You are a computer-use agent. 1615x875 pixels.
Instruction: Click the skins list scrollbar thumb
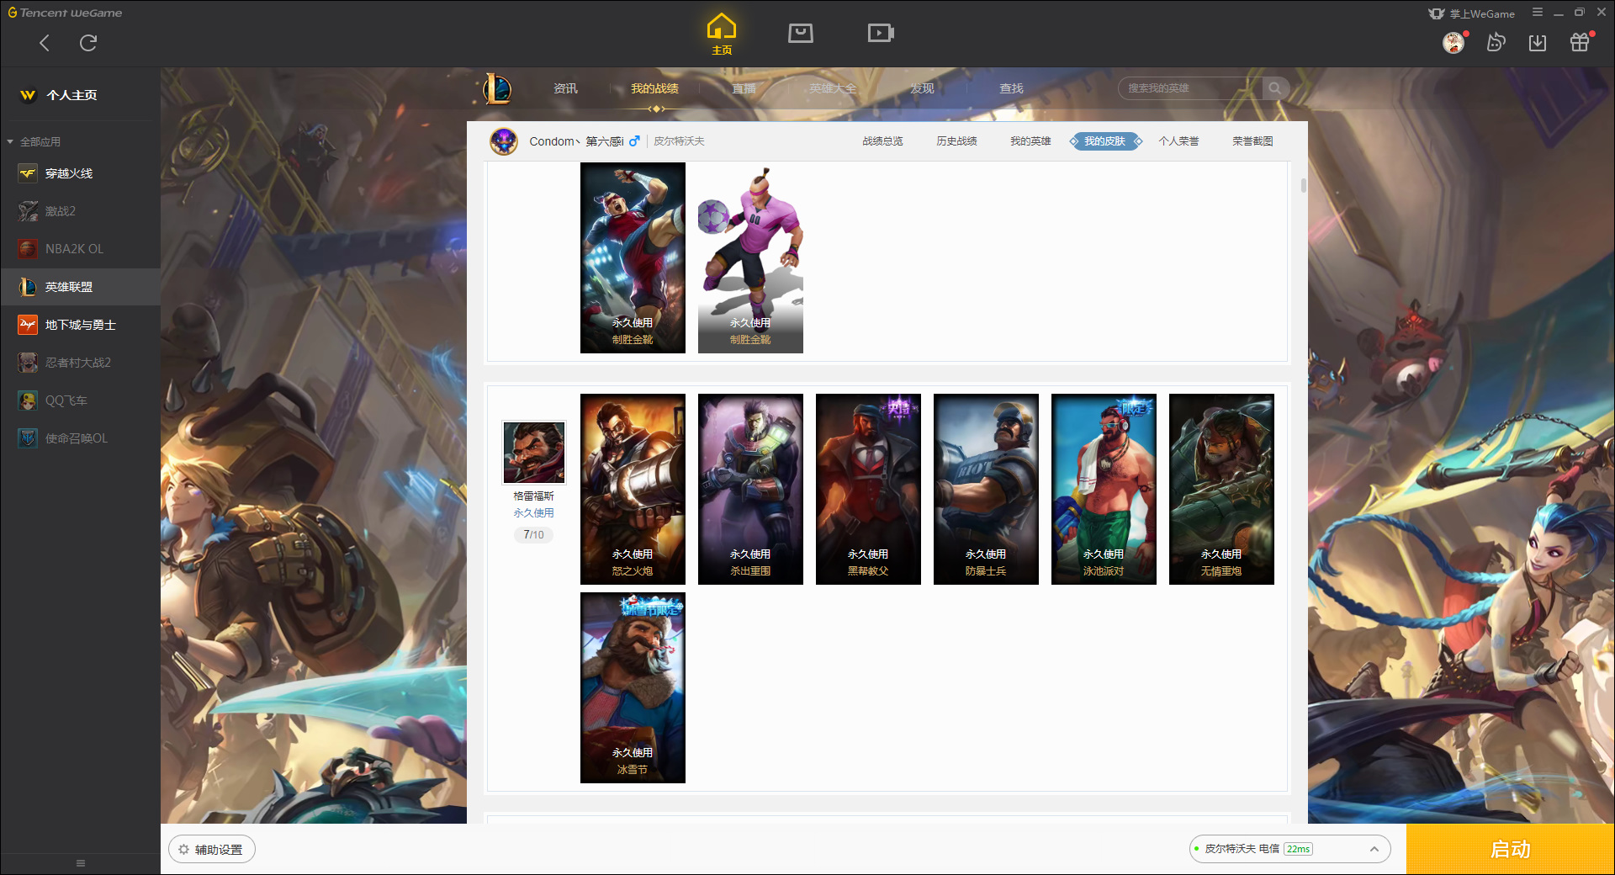[x=1303, y=185]
